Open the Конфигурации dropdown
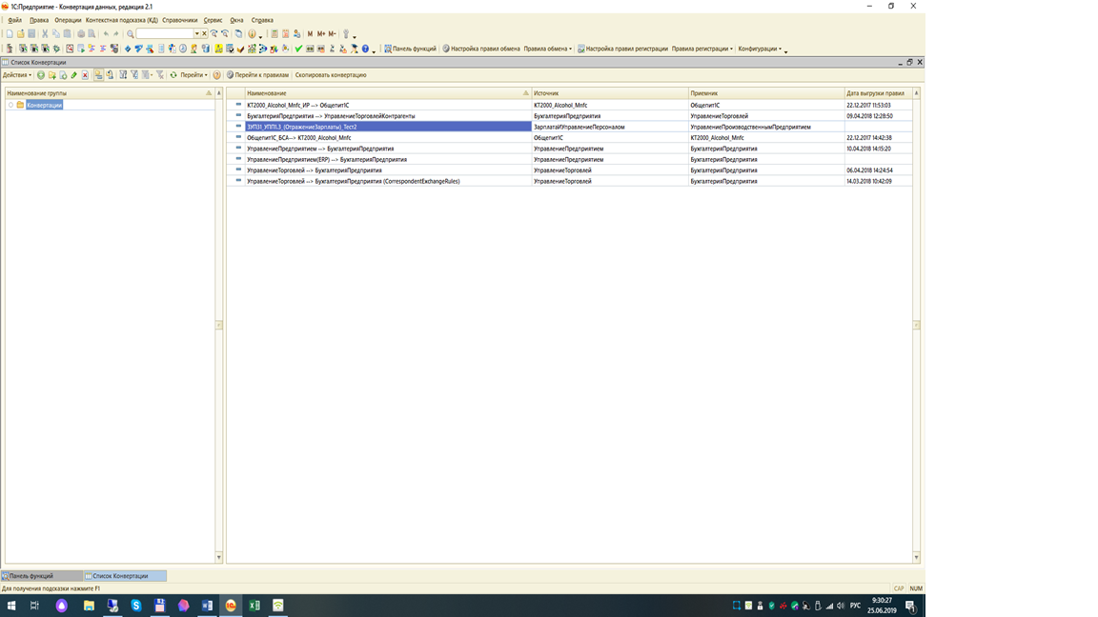Viewport: 1098px width, 617px height. click(x=760, y=49)
